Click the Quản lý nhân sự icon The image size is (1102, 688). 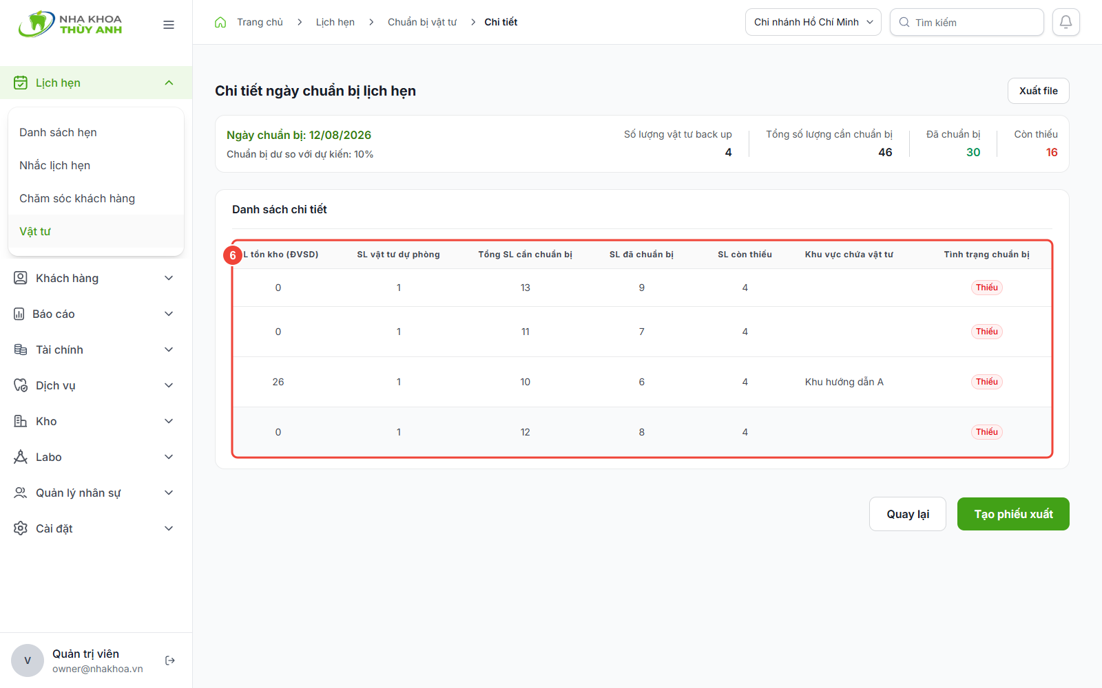coord(21,493)
